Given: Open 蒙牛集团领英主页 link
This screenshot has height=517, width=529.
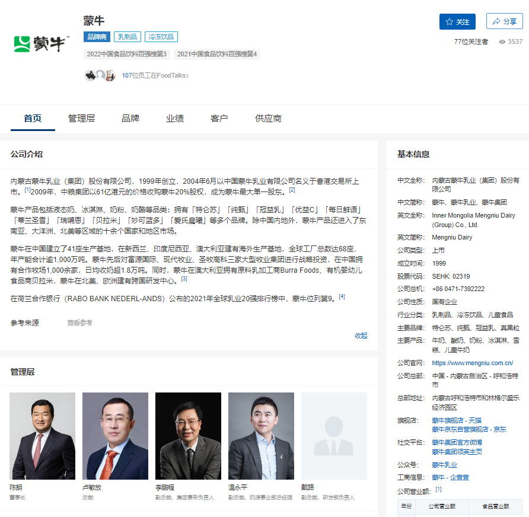Looking at the screenshot, I should coord(457,452).
